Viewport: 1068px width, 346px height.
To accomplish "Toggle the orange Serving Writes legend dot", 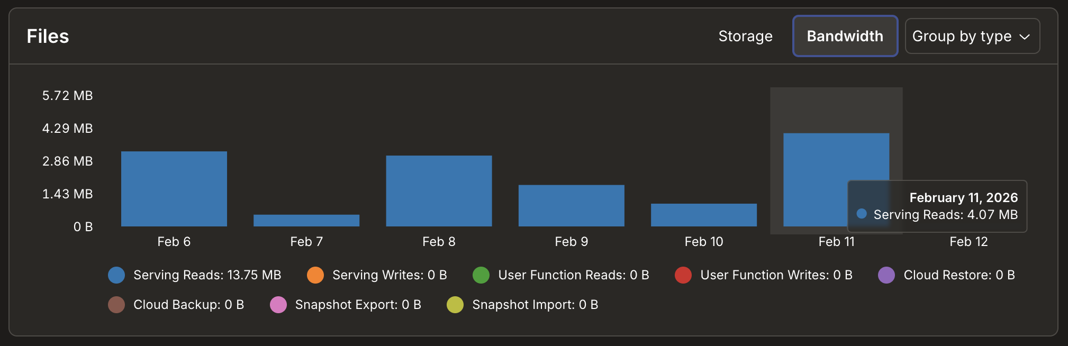I will (315, 275).
